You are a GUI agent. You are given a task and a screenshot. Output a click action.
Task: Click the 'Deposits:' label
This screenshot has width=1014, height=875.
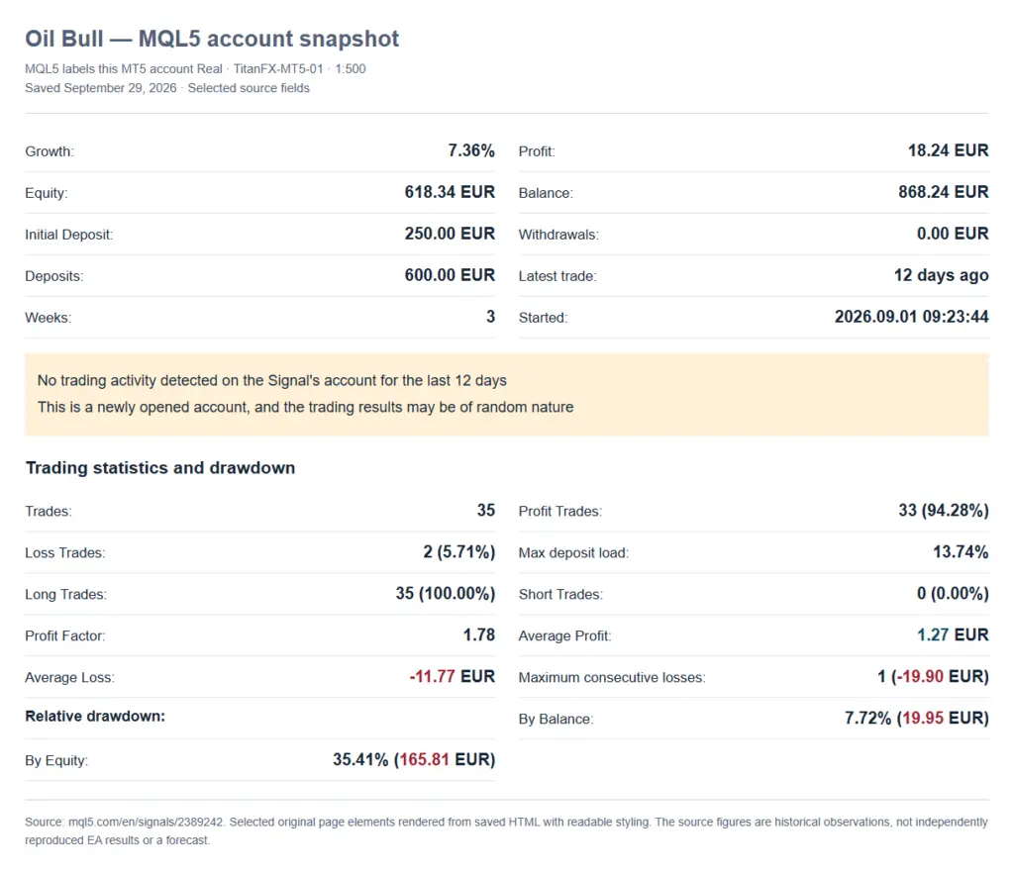pos(54,276)
